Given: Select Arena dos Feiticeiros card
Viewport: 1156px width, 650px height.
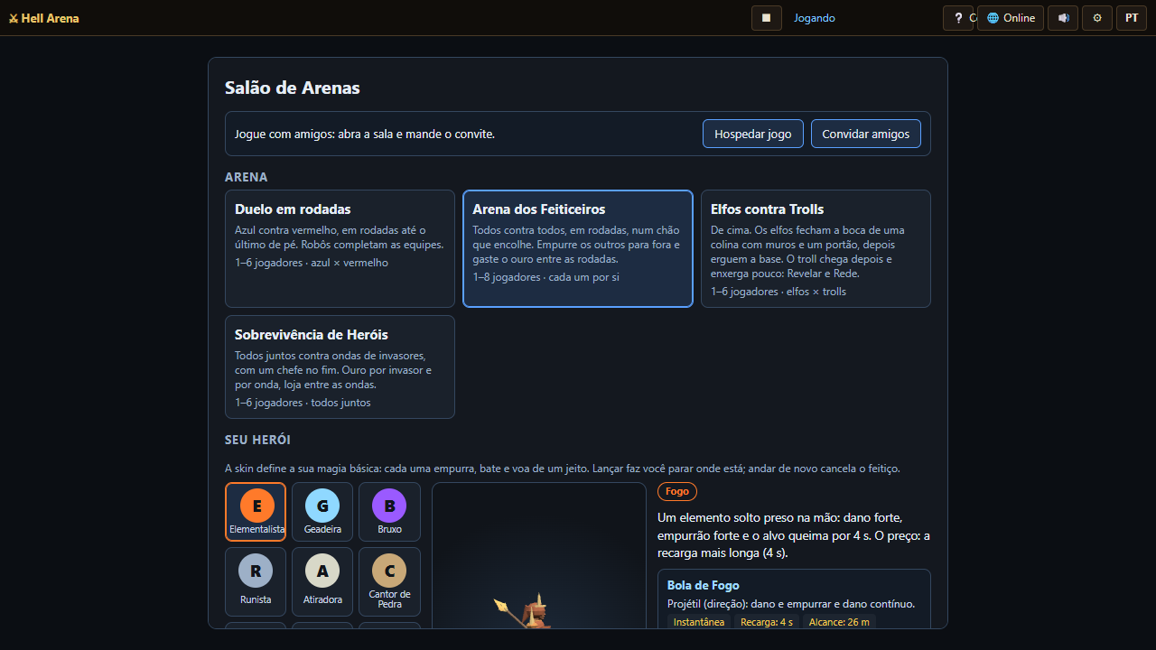Looking at the screenshot, I should [x=578, y=248].
